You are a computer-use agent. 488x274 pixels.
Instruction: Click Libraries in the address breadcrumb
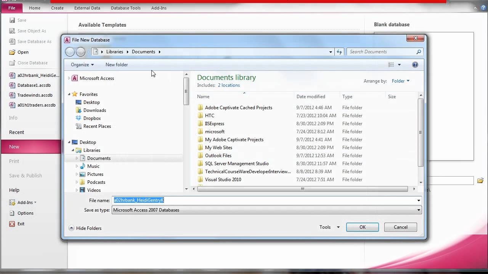pos(115,52)
